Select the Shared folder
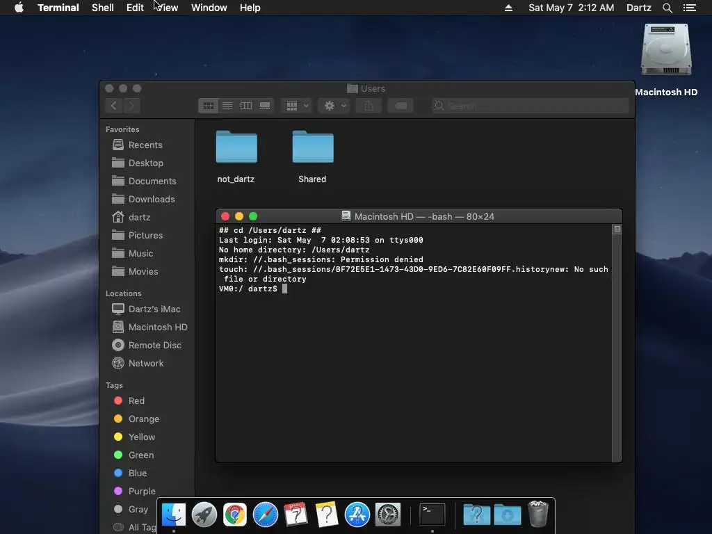This screenshot has height=534, width=712. tap(312, 156)
